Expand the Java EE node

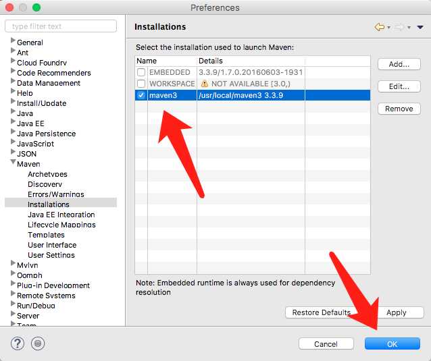[x=13, y=121]
